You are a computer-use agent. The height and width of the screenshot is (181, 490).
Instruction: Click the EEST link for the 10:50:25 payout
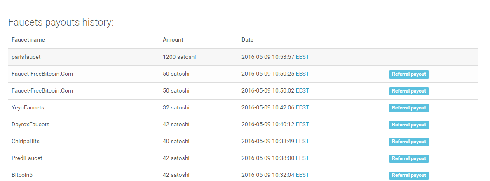coord(302,74)
